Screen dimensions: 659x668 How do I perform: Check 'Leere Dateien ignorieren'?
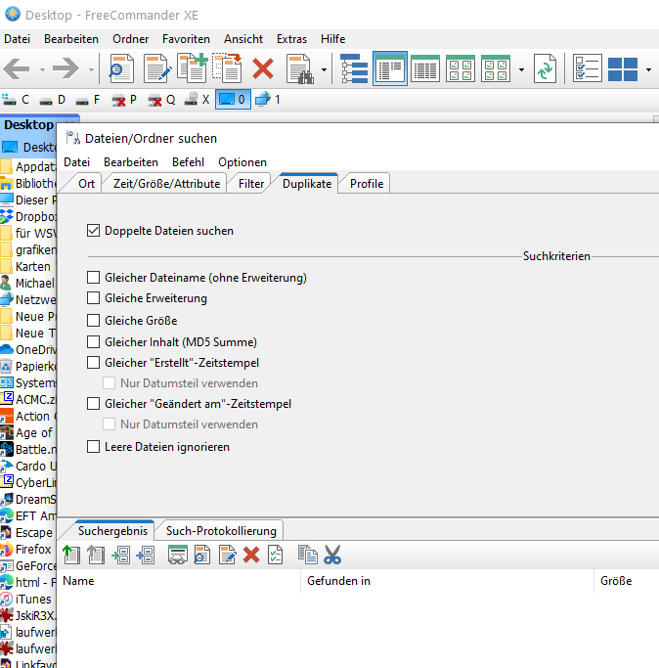tap(94, 447)
